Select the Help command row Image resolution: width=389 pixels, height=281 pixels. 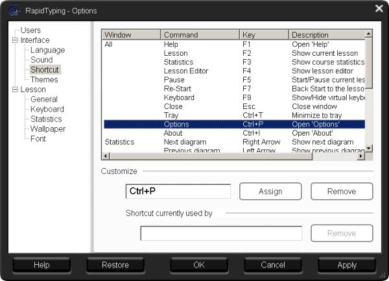tap(234, 44)
